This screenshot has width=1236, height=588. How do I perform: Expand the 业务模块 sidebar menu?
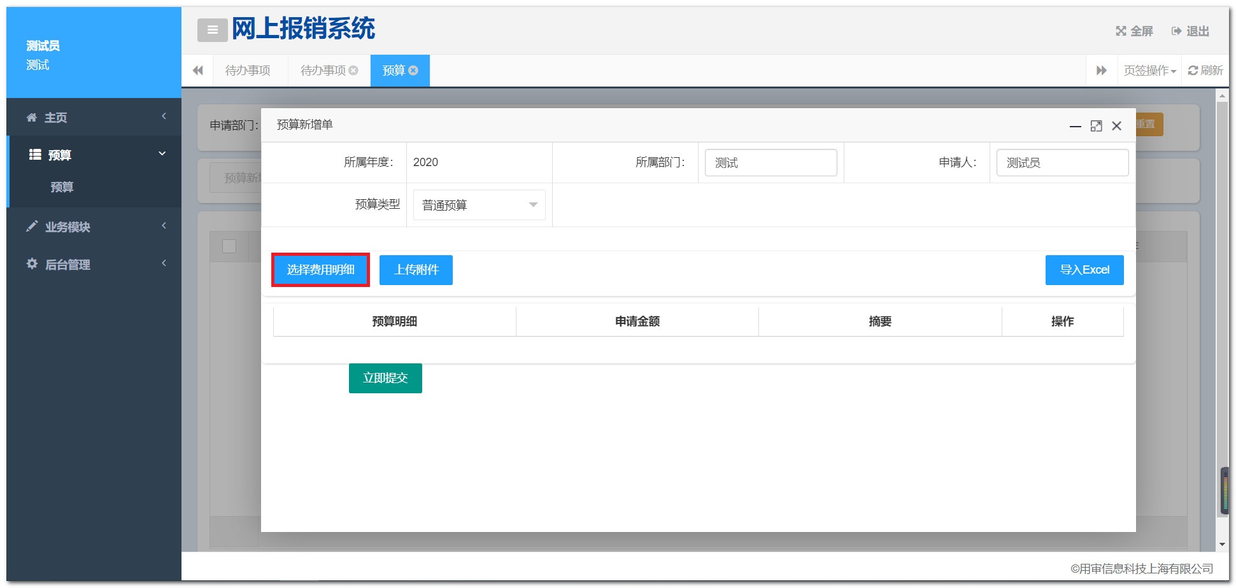[x=94, y=227]
